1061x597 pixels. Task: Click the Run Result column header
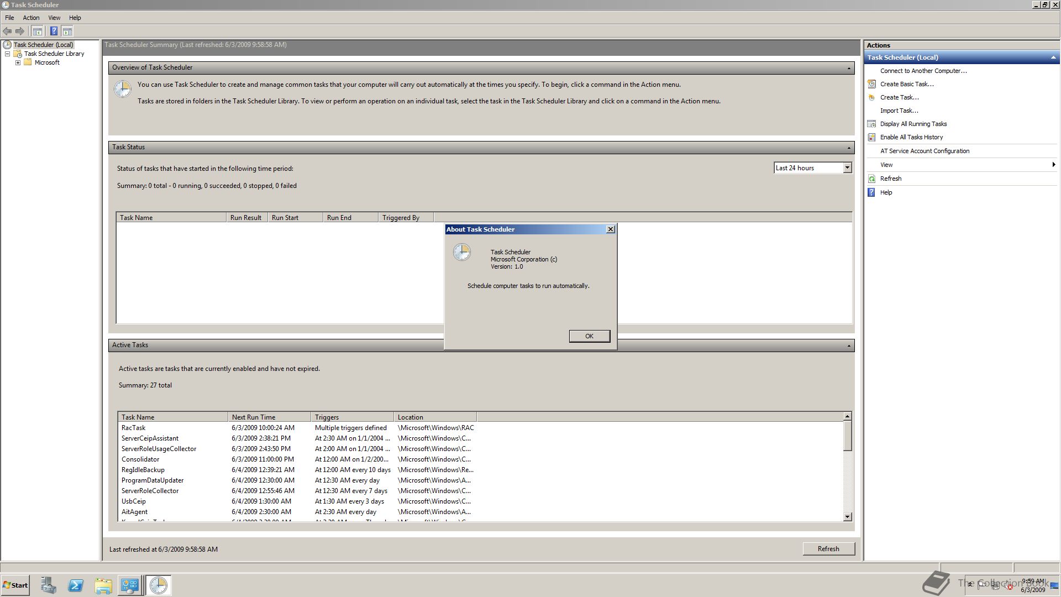[x=247, y=218]
